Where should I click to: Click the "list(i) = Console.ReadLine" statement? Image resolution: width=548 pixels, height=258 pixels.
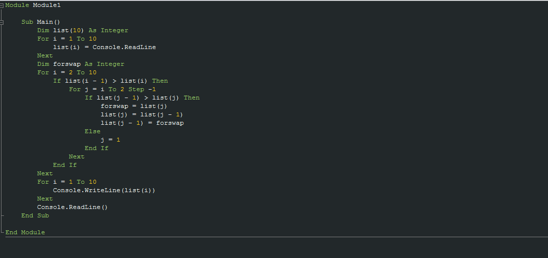tap(105, 47)
